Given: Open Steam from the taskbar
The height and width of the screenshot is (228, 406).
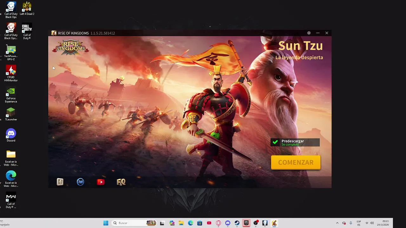Looking at the screenshot, I should (237, 223).
